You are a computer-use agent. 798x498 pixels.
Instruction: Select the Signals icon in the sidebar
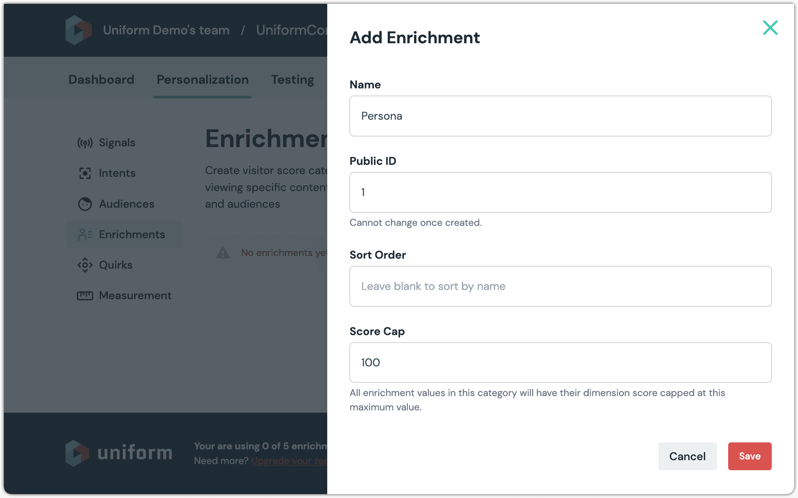pos(85,142)
